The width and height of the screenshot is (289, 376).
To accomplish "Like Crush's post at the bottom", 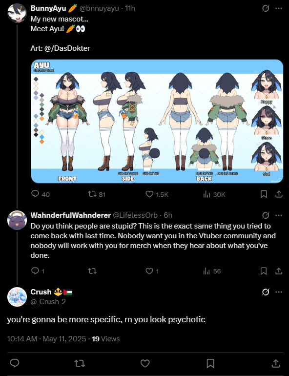I will [145, 363].
